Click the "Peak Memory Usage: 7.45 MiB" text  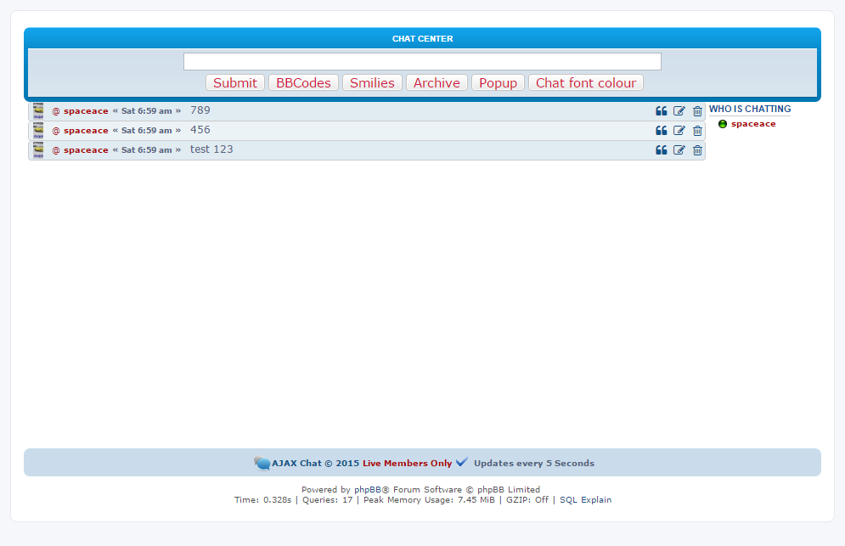pyautogui.click(x=429, y=499)
